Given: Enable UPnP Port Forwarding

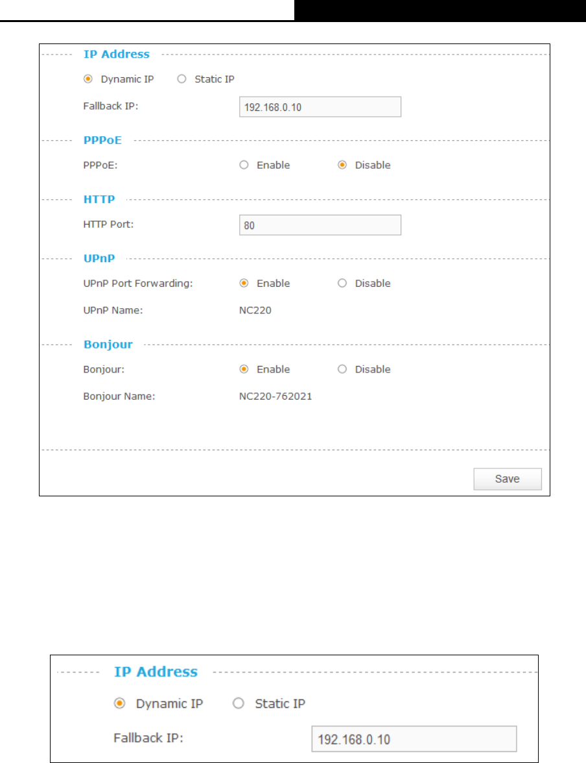Looking at the screenshot, I should [x=244, y=283].
